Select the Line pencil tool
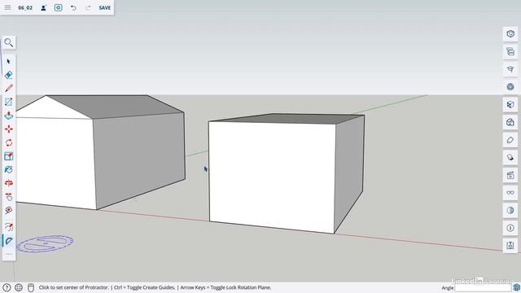This screenshot has height=293, width=521. [9, 88]
